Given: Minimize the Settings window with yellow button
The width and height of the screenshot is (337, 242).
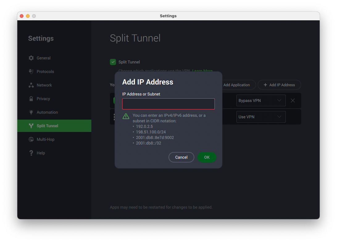Looking at the screenshot, I should point(28,16).
